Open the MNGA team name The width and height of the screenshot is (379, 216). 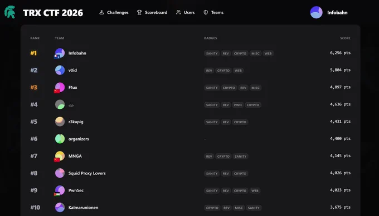click(x=75, y=156)
